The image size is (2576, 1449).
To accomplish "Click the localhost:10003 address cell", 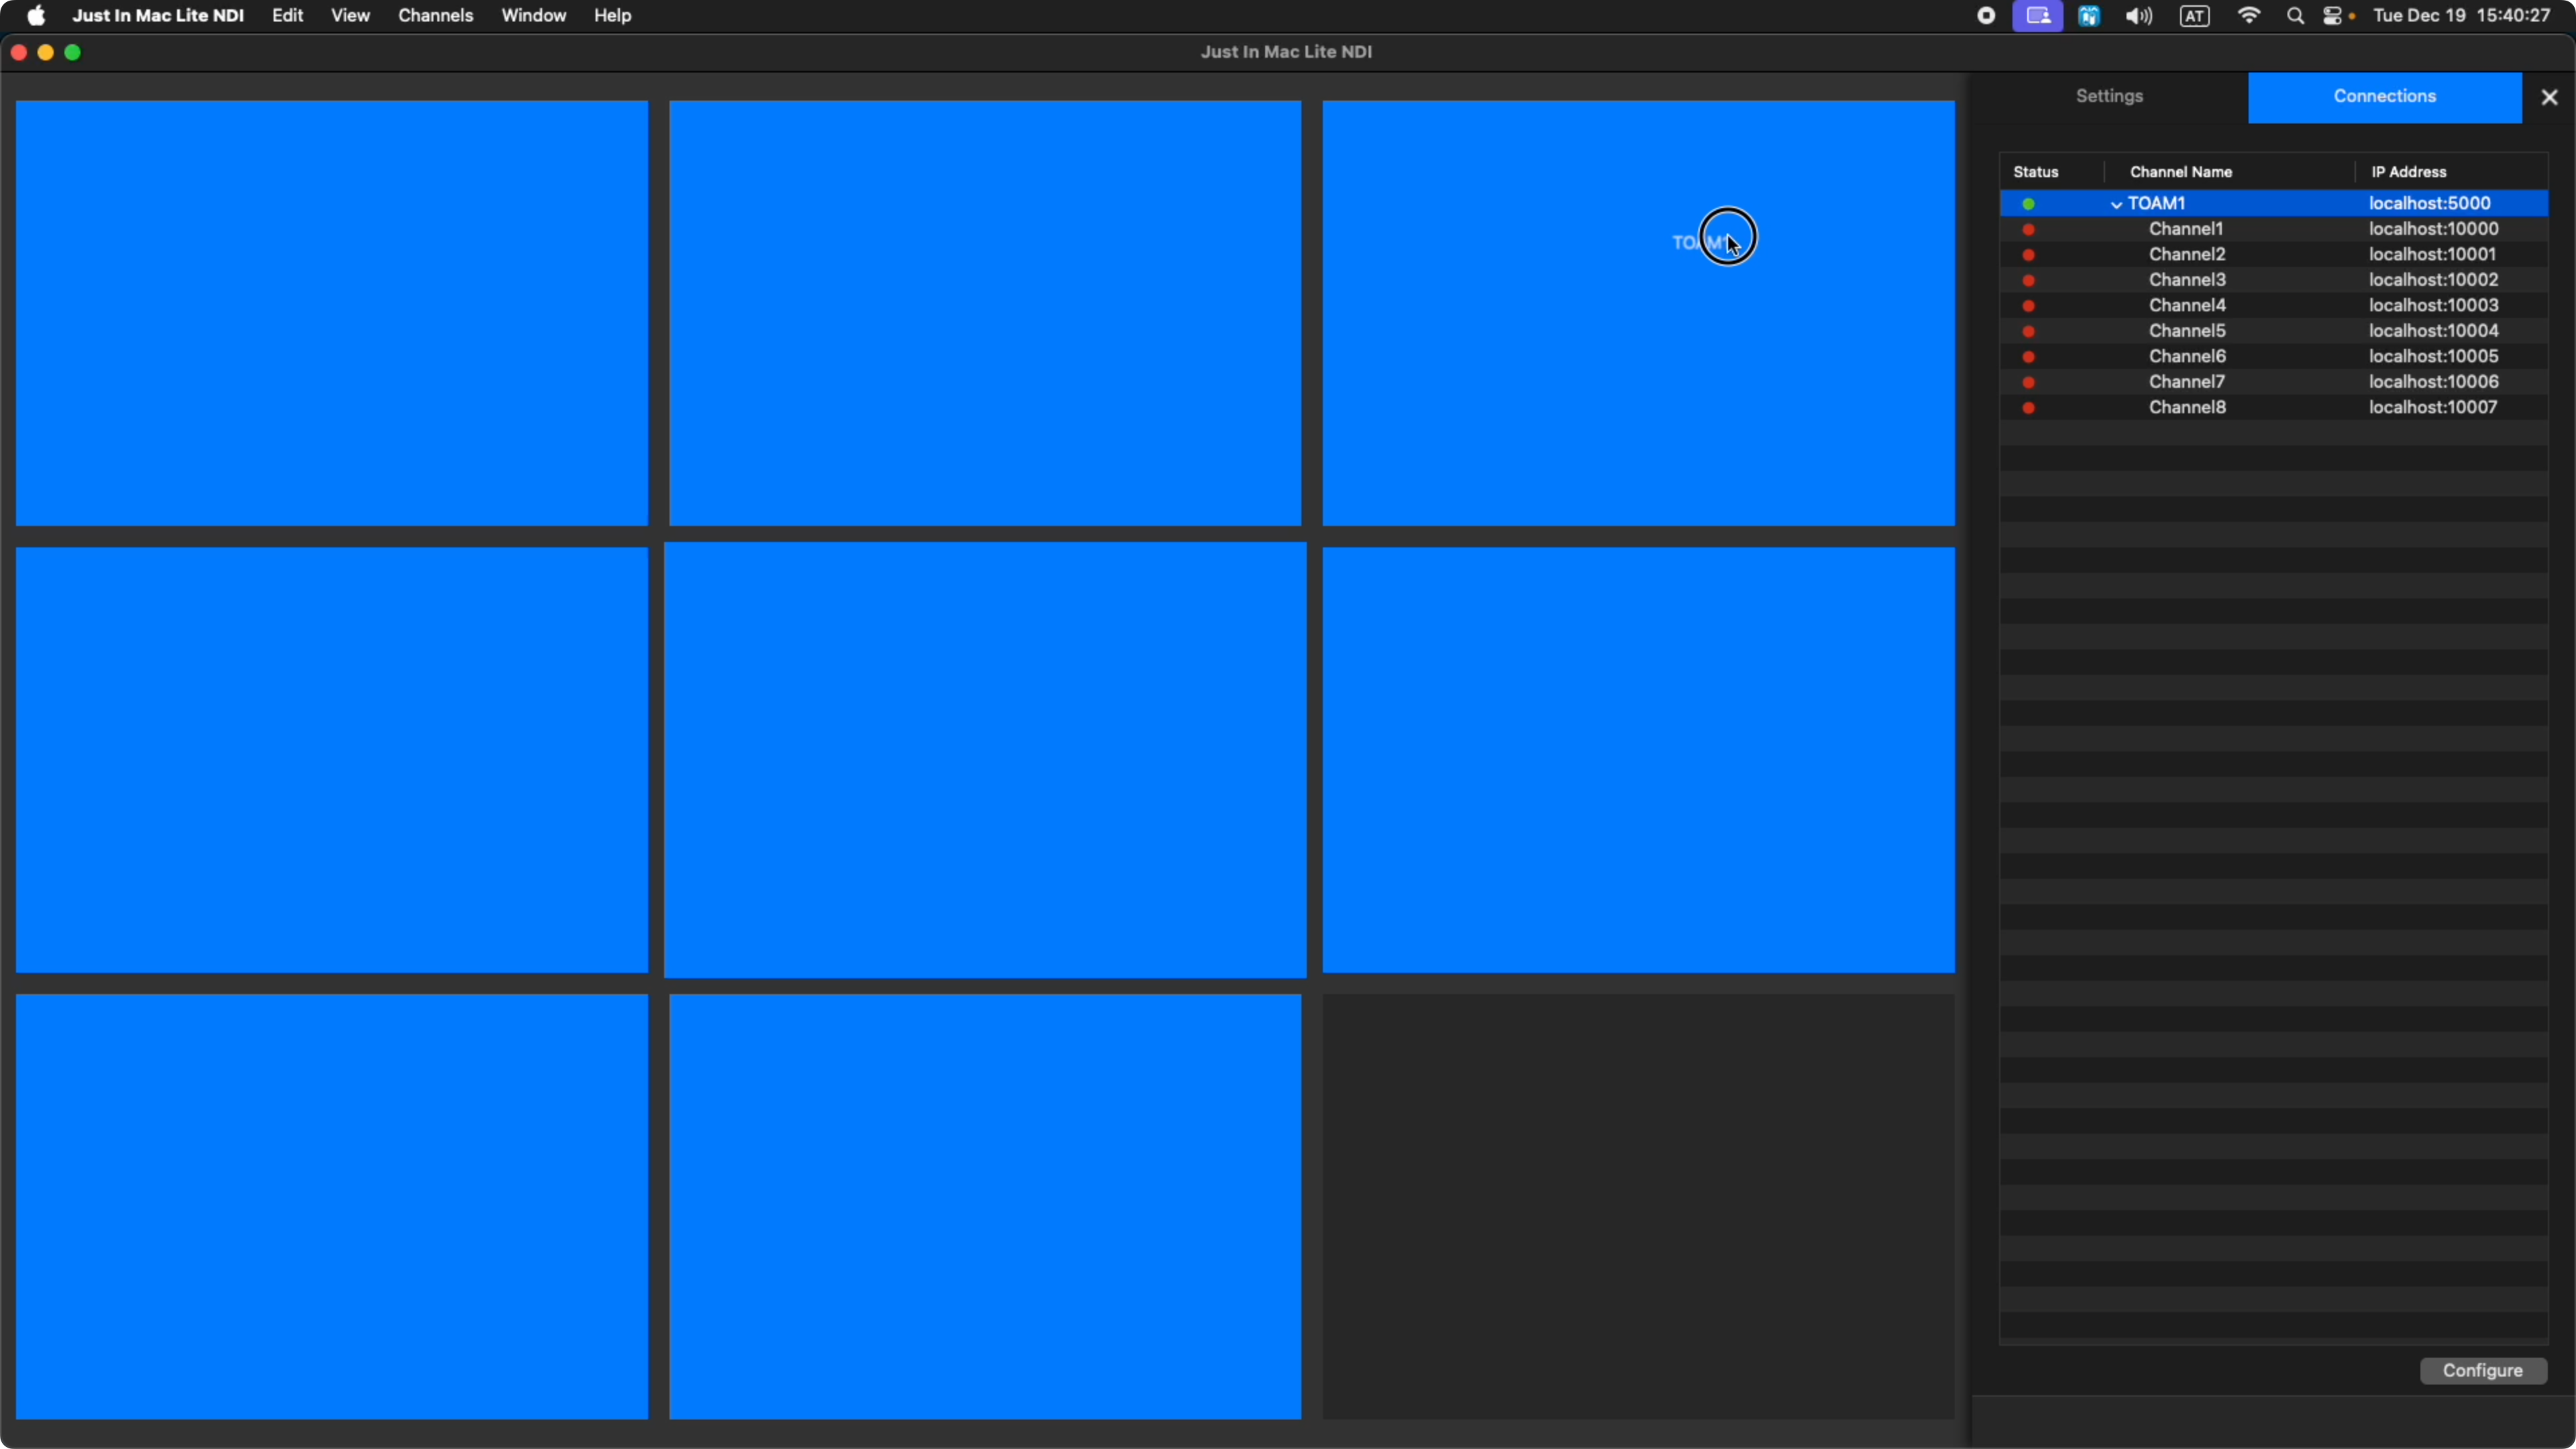I will point(2433,306).
